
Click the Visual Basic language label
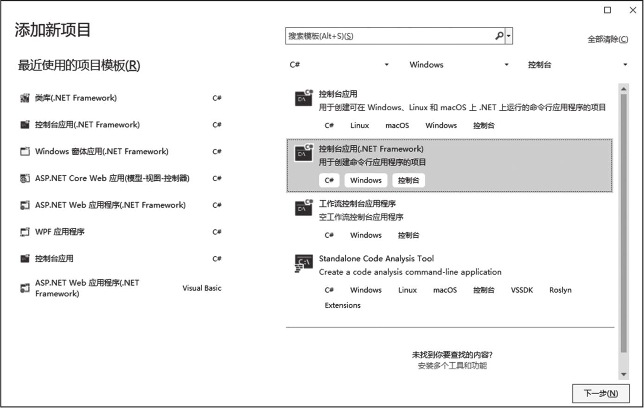202,288
